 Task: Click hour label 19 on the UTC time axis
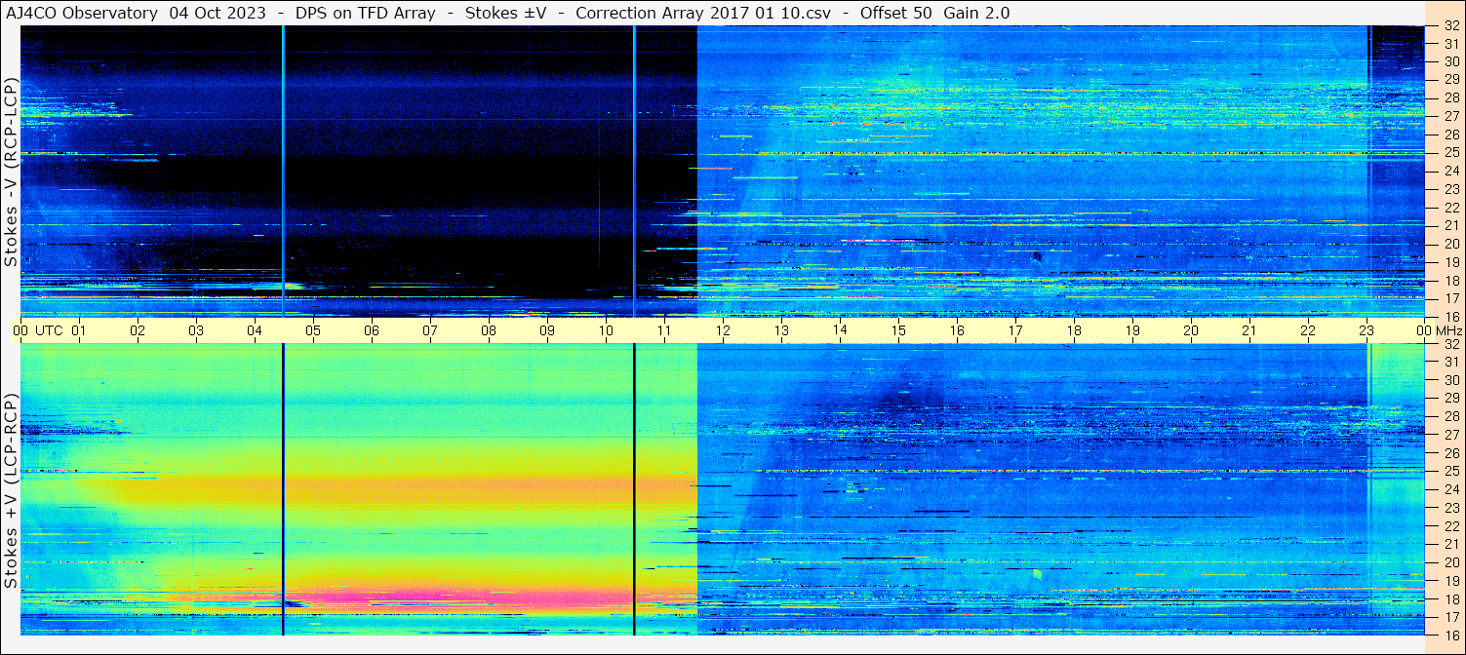(1132, 330)
